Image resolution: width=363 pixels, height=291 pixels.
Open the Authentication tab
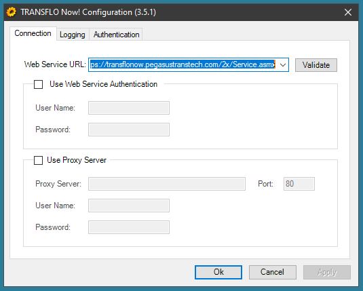click(x=117, y=35)
